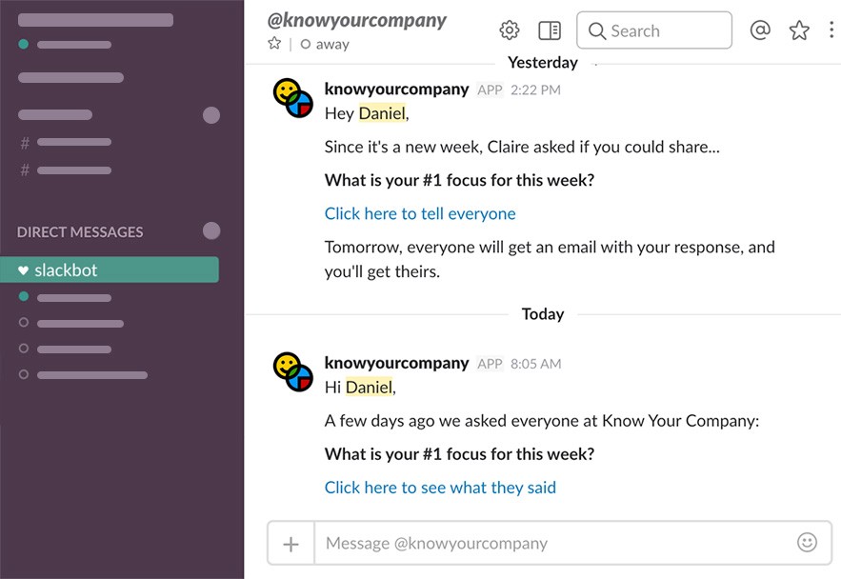This screenshot has height=579, width=841.
Task: Open the three-dot more menu
Action: click(x=831, y=30)
